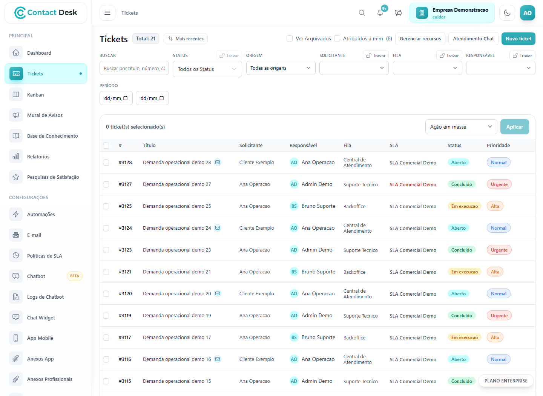543x396 pixels.
Task: Click the search magnifier icon in header
Action: [x=362, y=13]
